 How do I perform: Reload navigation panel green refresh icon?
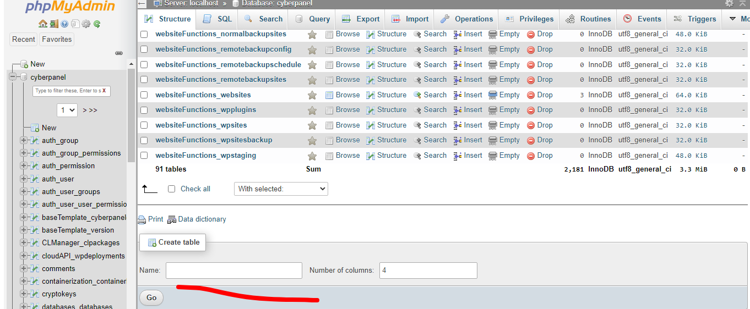(x=97, y=24)
